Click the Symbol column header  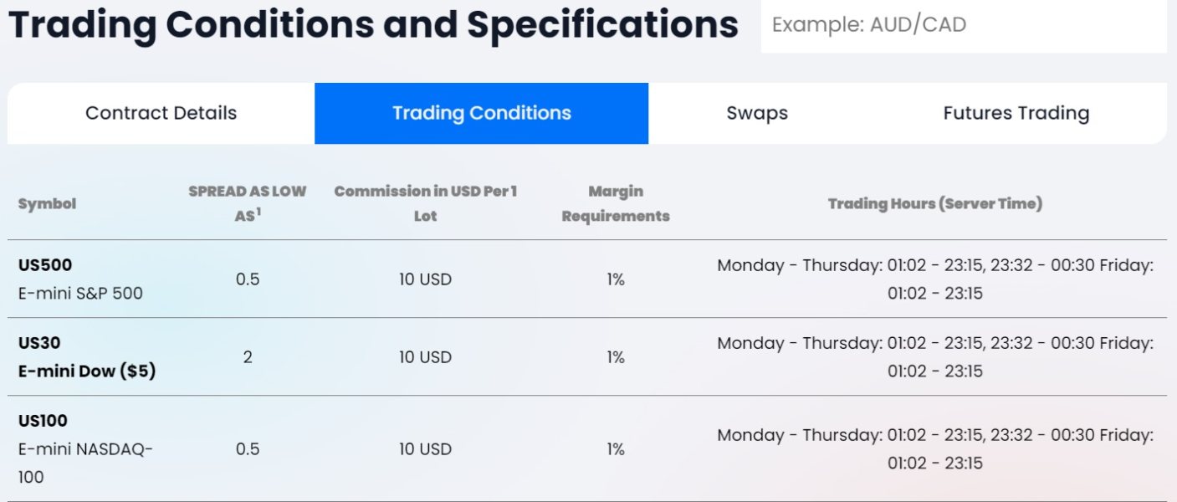[x=47, y=203]
